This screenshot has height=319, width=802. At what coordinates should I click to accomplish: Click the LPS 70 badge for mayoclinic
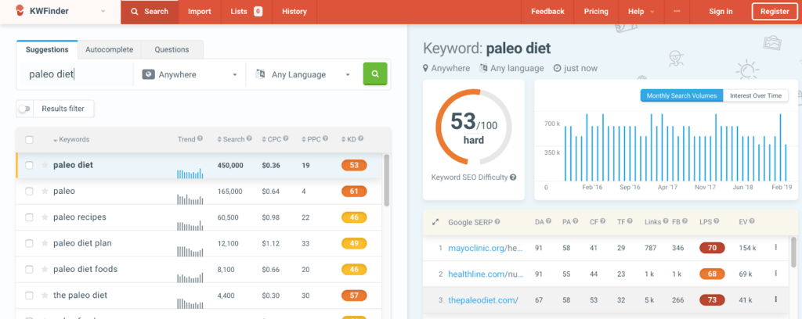[712, 248]
